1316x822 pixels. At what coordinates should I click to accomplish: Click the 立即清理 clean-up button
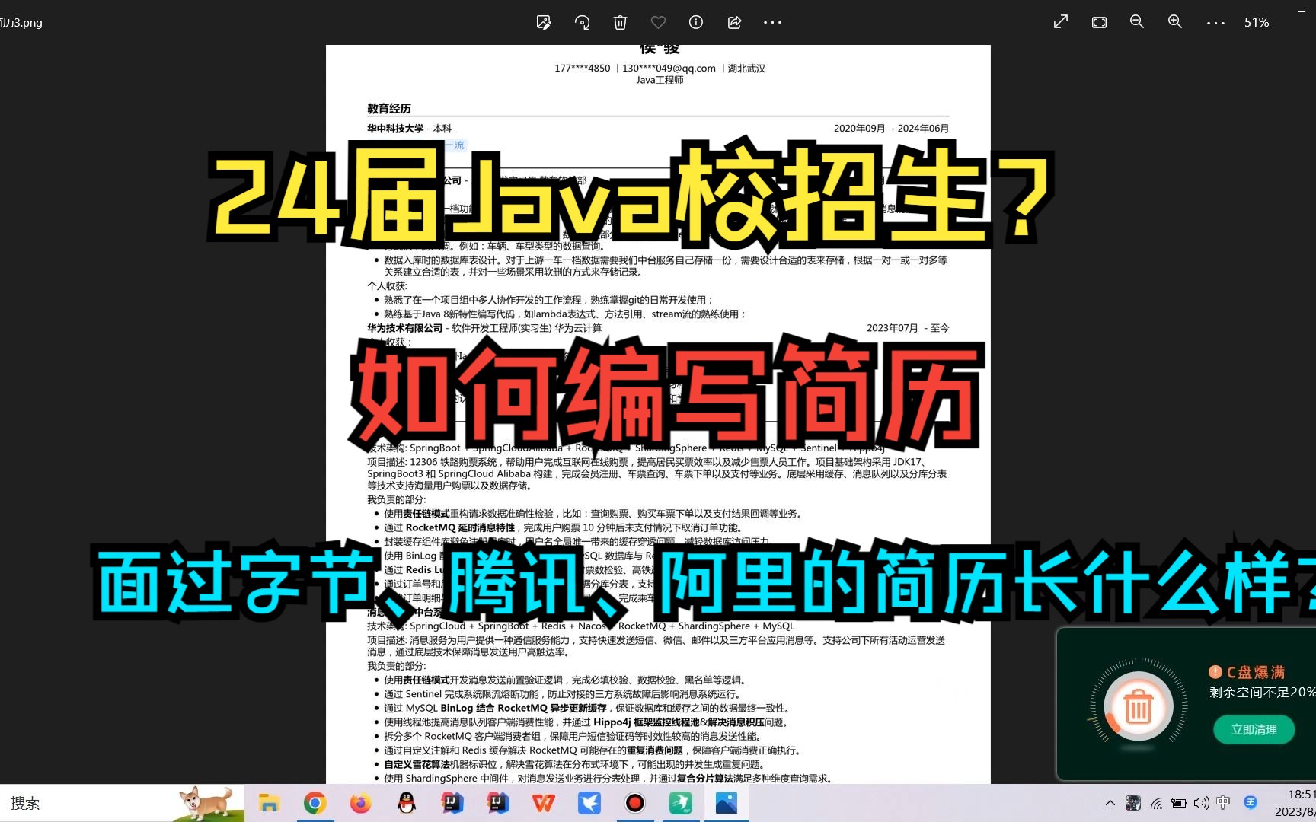tap(1254, 729)
